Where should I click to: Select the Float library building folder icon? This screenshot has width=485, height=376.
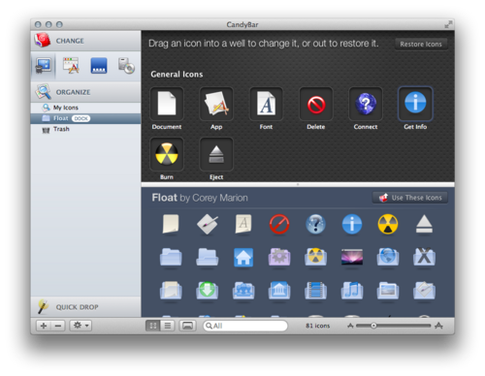(x=279, y=290)
